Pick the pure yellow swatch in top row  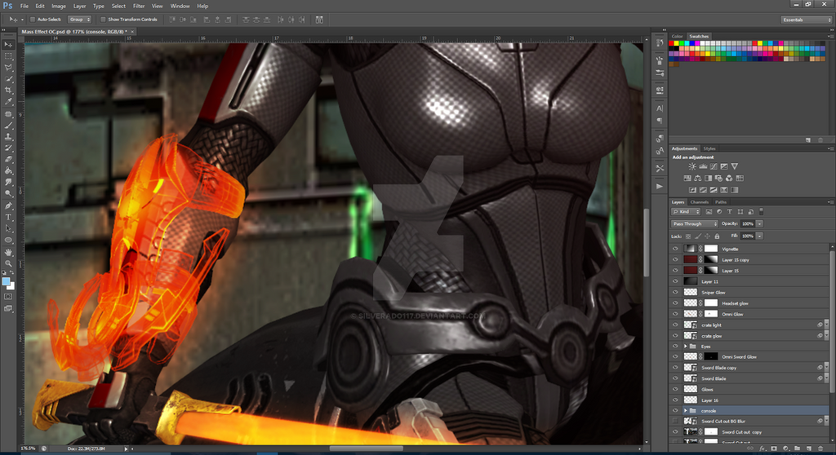click(x=677, y=43)
